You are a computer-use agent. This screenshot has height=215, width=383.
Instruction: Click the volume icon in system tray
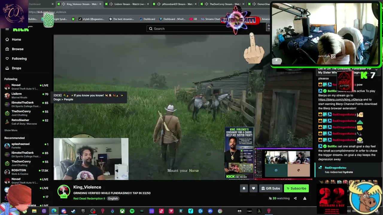tap(349, 211)
